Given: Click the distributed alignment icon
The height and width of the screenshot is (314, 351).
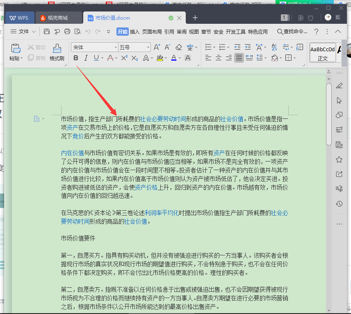Looking at the screenshot, I should point(249,58).
